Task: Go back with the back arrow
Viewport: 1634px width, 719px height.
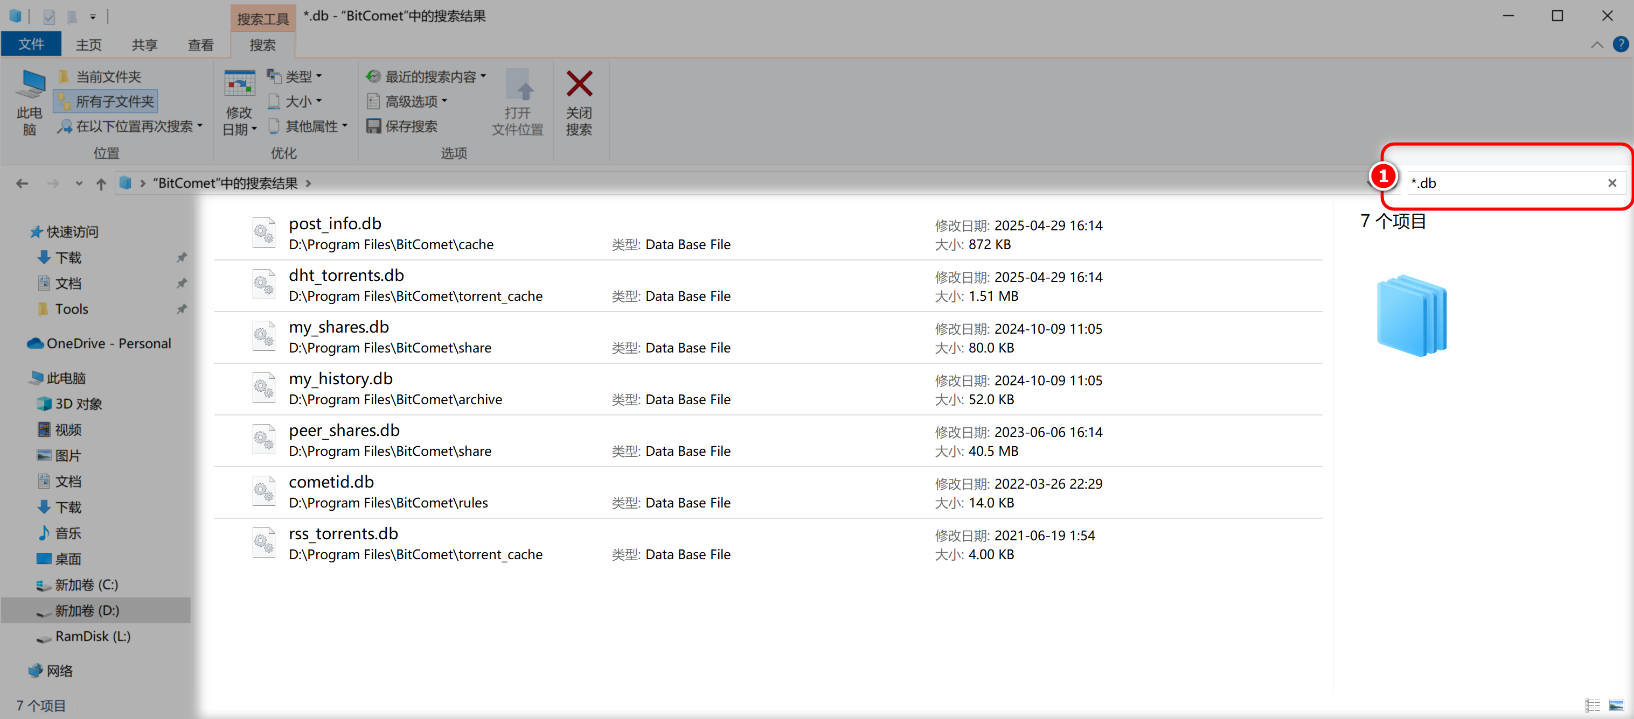Action: (x=22, y=184)
